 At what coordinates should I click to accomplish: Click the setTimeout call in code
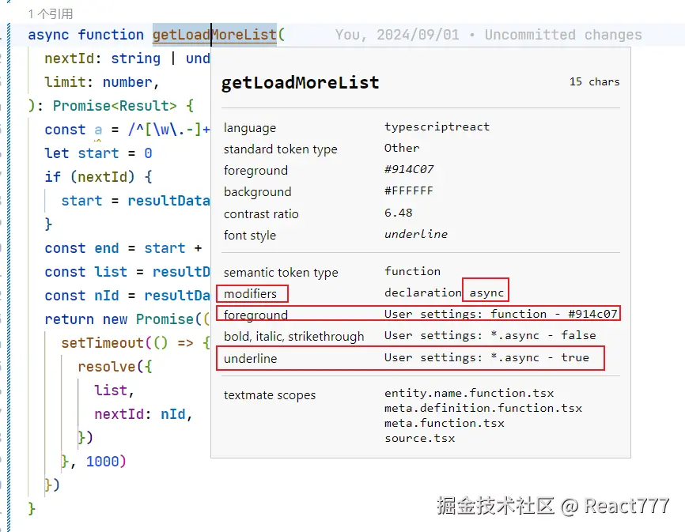click(103, 342)
